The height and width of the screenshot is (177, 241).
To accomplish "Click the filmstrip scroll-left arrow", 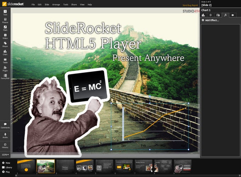I will pos(16,176).
